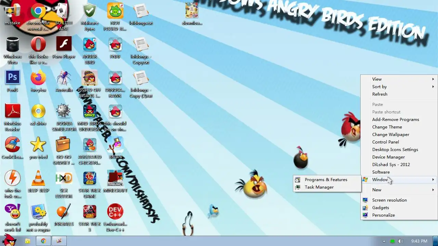The image size is (438, 246).
Task: Open Screen resolution from the menu
Action: (x=399, y=200)
